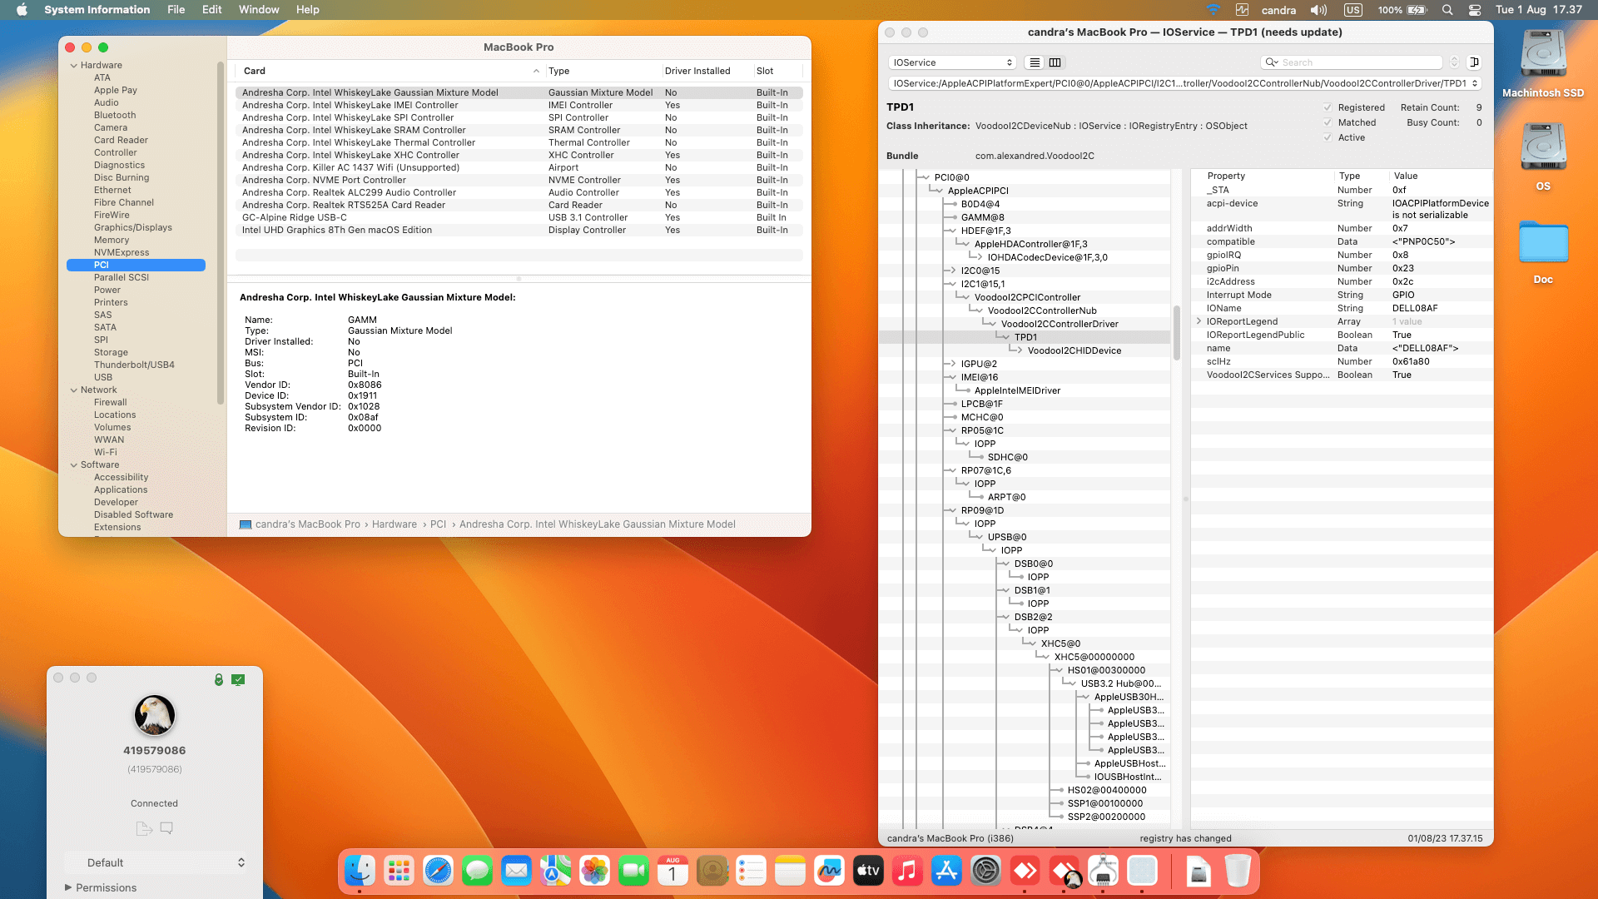
Task: Open System Settings gear in the Dock
Action: (x=985, y=871)
